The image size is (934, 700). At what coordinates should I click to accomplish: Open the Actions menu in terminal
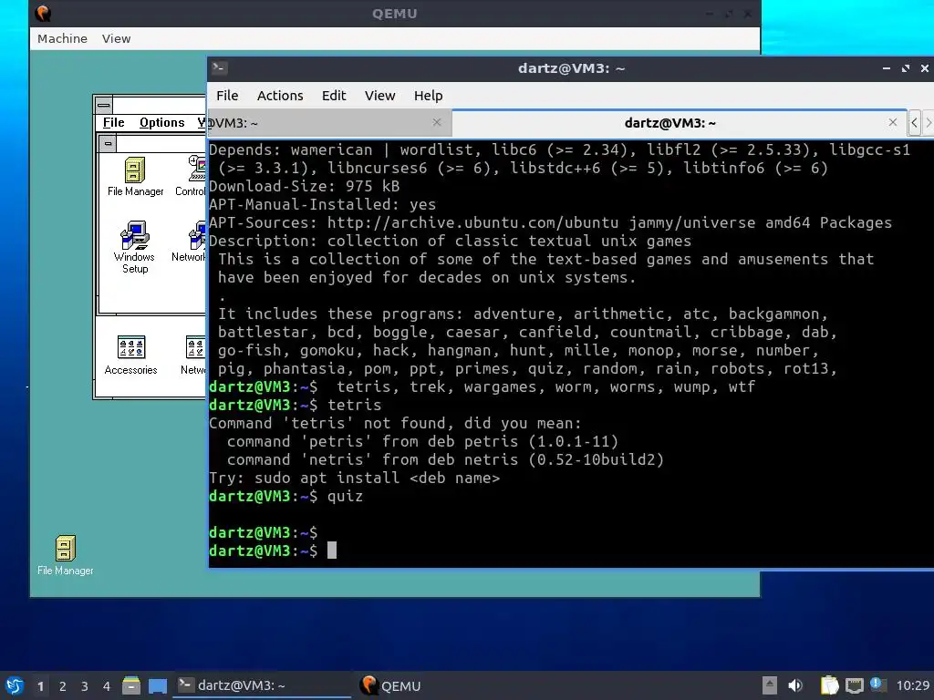point(280,96)
